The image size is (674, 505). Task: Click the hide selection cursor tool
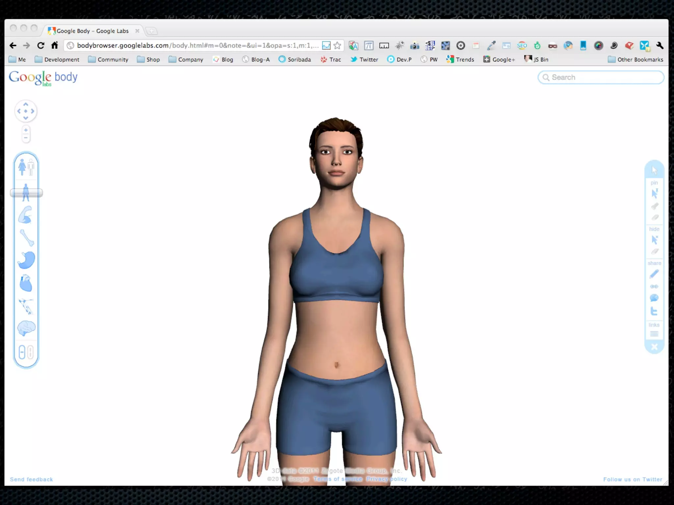click(654, 240)
